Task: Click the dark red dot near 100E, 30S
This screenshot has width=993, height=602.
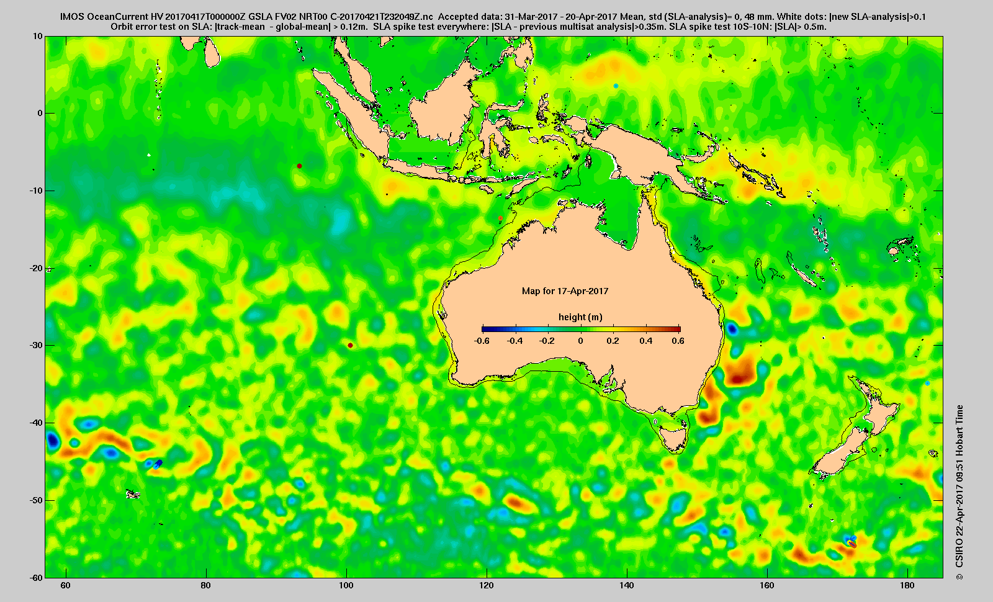Action: [350, 346]
